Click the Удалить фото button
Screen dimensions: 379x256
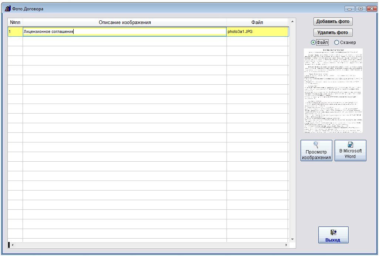(x=333, y=32)
